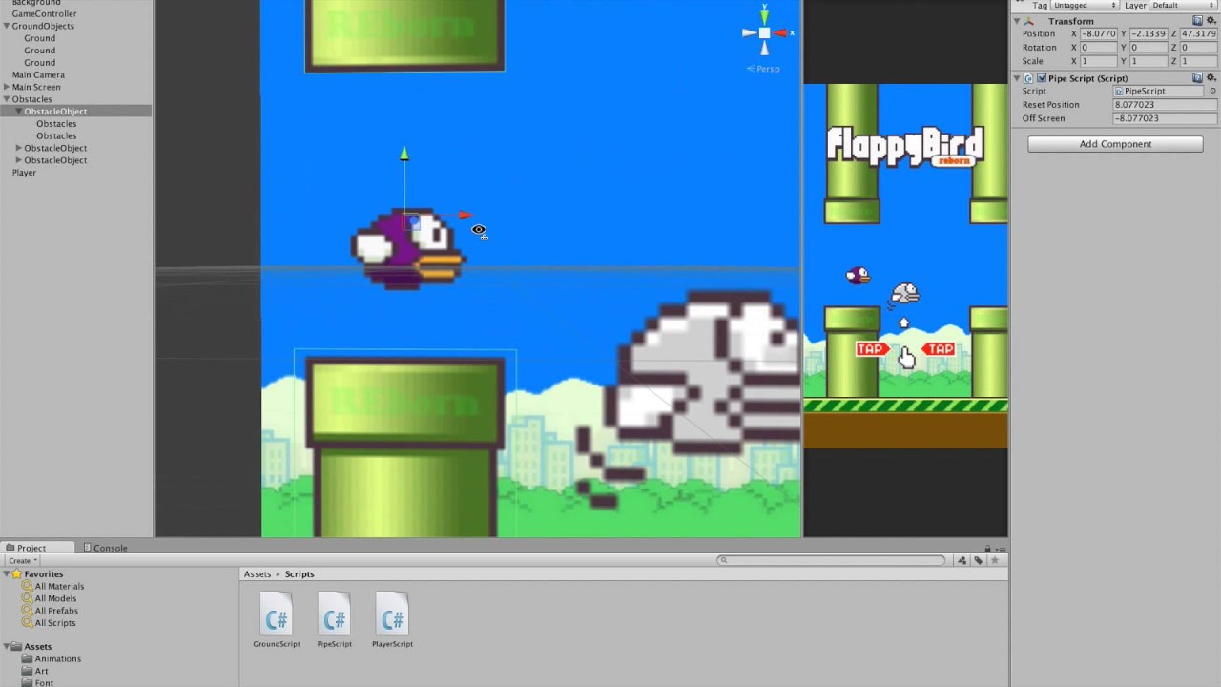The height and width of the screenshot is (687, 1221).
Task: Collapse the Favorites group arrow
Action: 7,574
